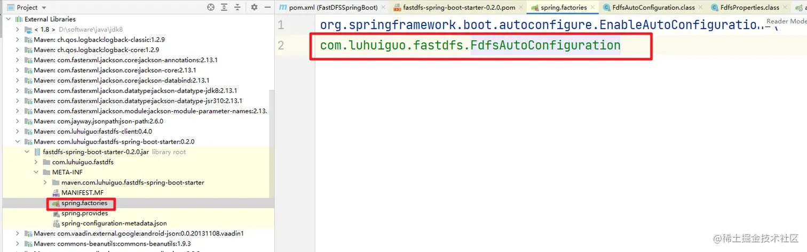This screenshot has width=807, height=252.
Task: Collapse Maven fastdfs-spring-boot-starter:0.2.0 node
Action: [x=19, y=141]
